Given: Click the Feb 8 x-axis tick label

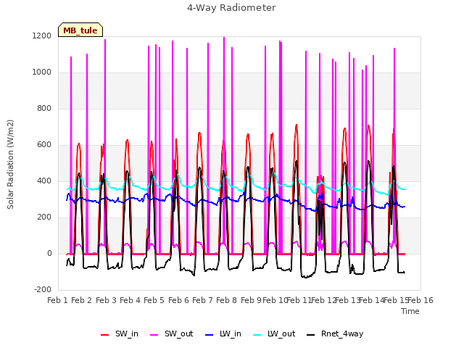Looking at the screenshot, I should [x=226, y=300].
